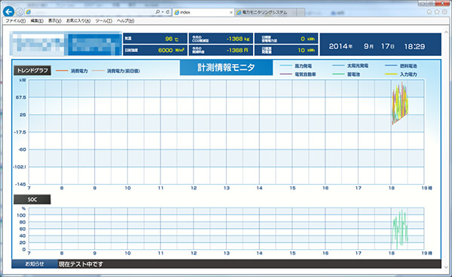Open the search dropdown arrow in address bar
Image resolution: width=452 pixels, height=277 pixels.
163,12
